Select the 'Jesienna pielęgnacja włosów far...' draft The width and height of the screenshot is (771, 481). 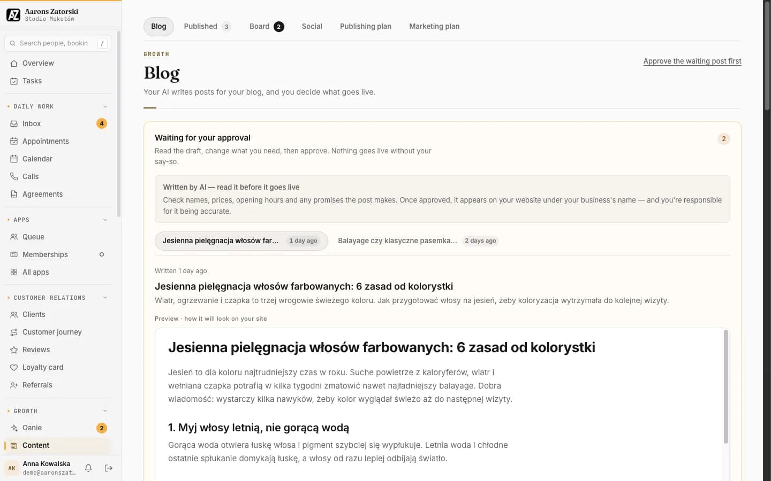(x=241, y=241)
